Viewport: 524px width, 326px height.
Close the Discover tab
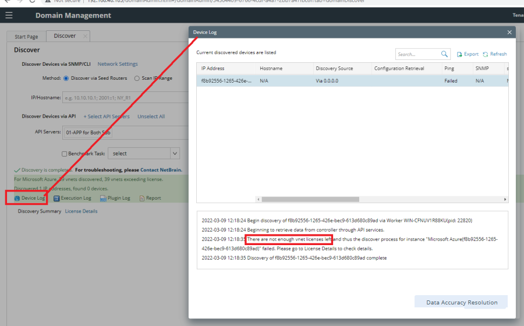coord(85,36)
